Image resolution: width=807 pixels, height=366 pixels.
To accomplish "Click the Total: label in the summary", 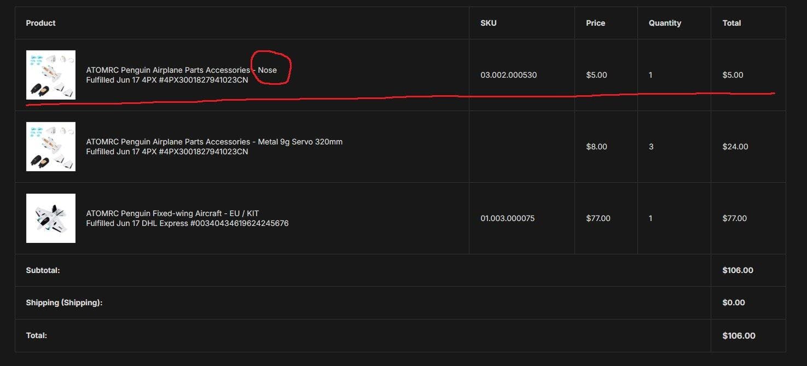I will [x=37, y=335].
